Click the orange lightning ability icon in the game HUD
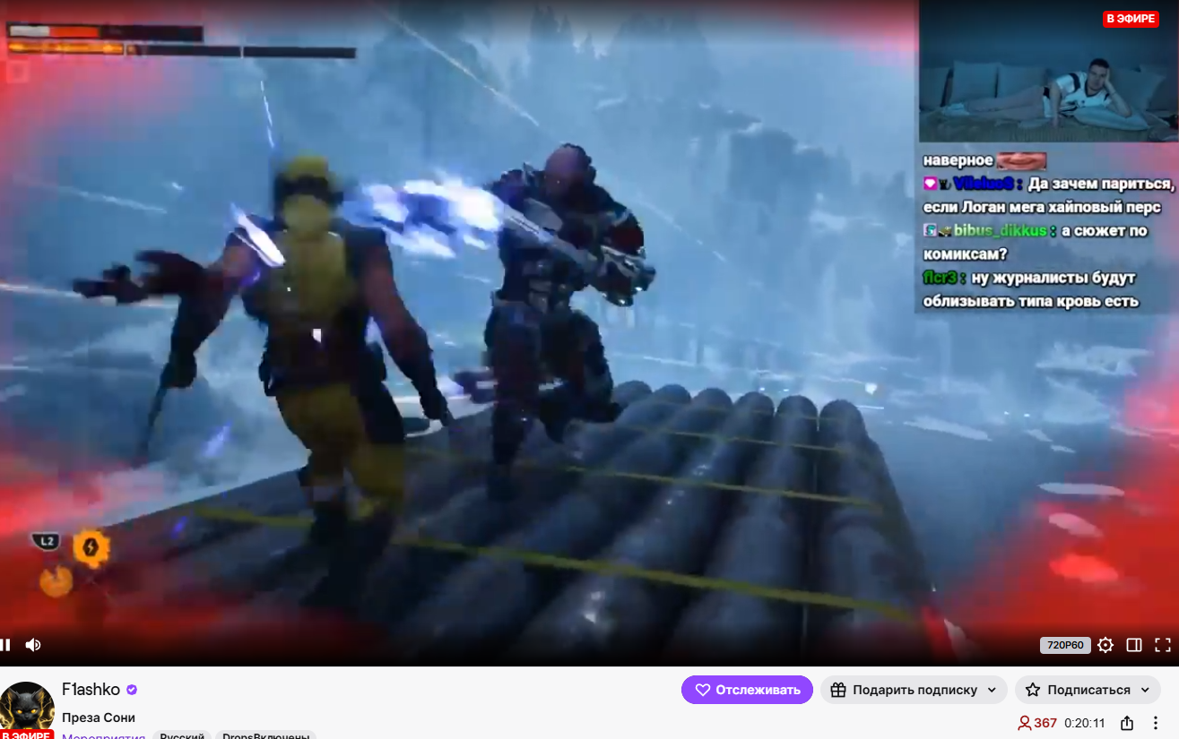 click(91, 547)
